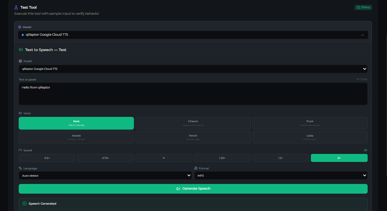Expand the top model selector chevron
This screenshot has height=211, width=387.
pyautogui.click(x=362, y=35)
